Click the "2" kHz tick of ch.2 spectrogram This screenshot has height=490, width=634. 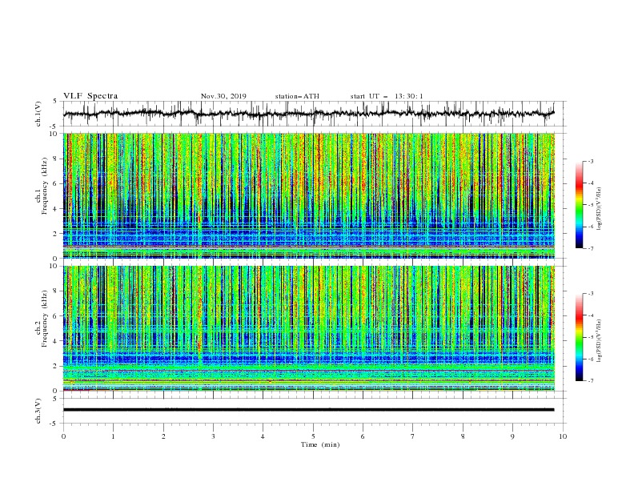[x=56, y=366]
